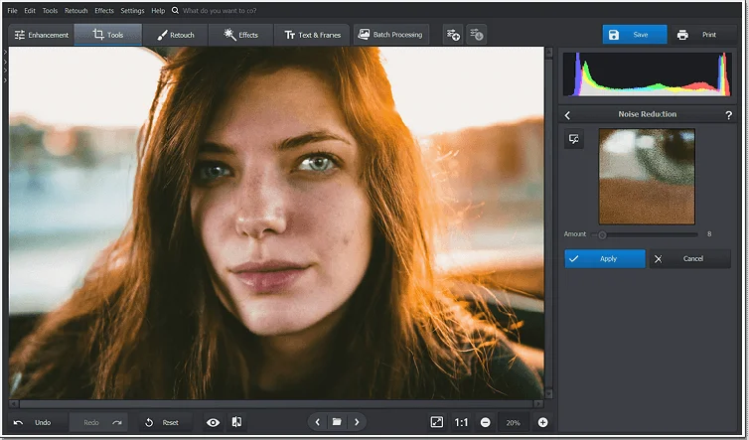Screen dimensions: 749x440
Task: Zoom in with the plus icon
Action: click(x=542, y=422)
